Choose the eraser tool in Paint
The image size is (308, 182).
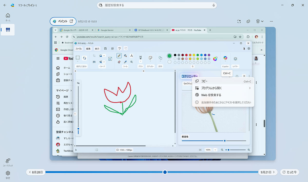pos(119,62)
